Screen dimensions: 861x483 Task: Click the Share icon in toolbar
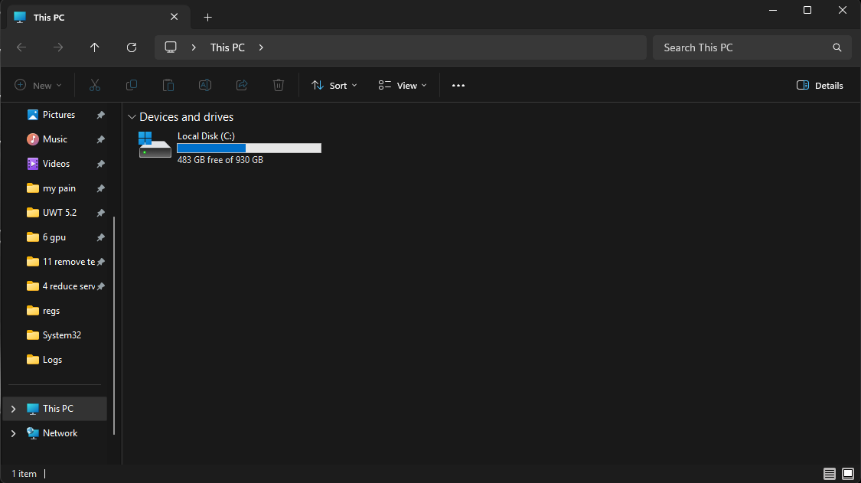click(242, 85)
